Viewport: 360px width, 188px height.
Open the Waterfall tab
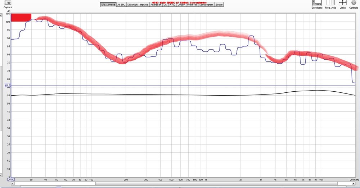pyautogui.click(x=192, y=5)
